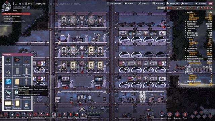
Task: Open the Shipping build category
Action: click(x=77, y=115)
